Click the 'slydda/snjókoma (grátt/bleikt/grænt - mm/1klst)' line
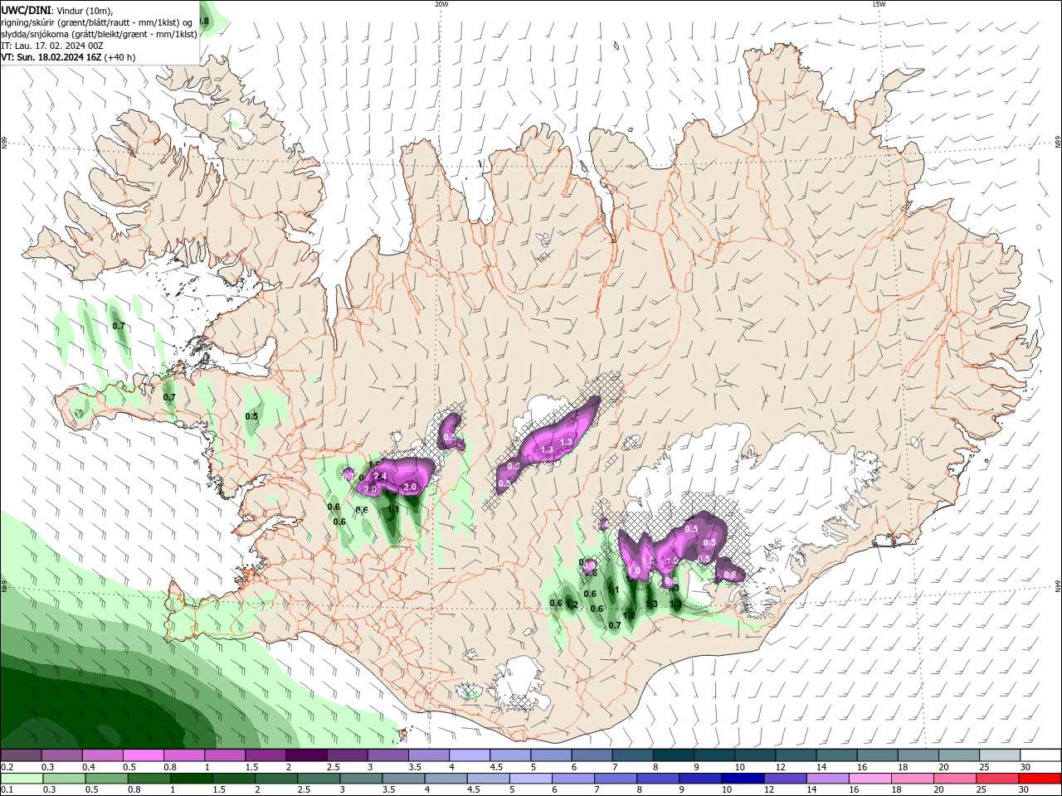1062x796 pixels. tap(99, 34)
